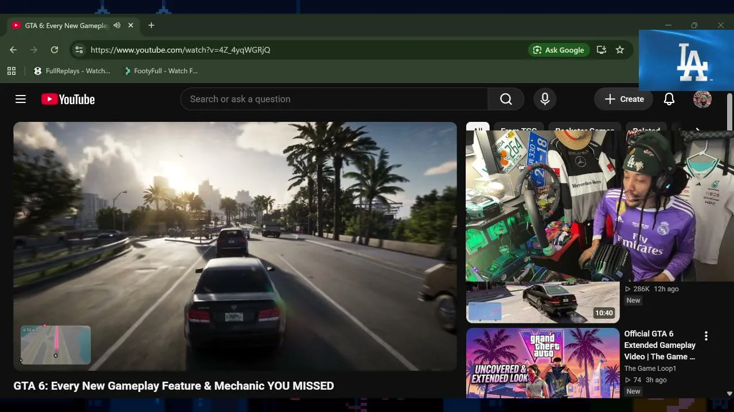Viewport: 734px width, 412px height.
Task: Click the vertical page scrollbar thumb
Action: (x=729, y=112)
